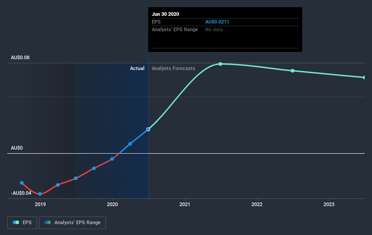Image resolution: width=372 pixels, height=235 pixels.
Task: Click the 2021 x-axis label
Action: (x=184, y=204)
